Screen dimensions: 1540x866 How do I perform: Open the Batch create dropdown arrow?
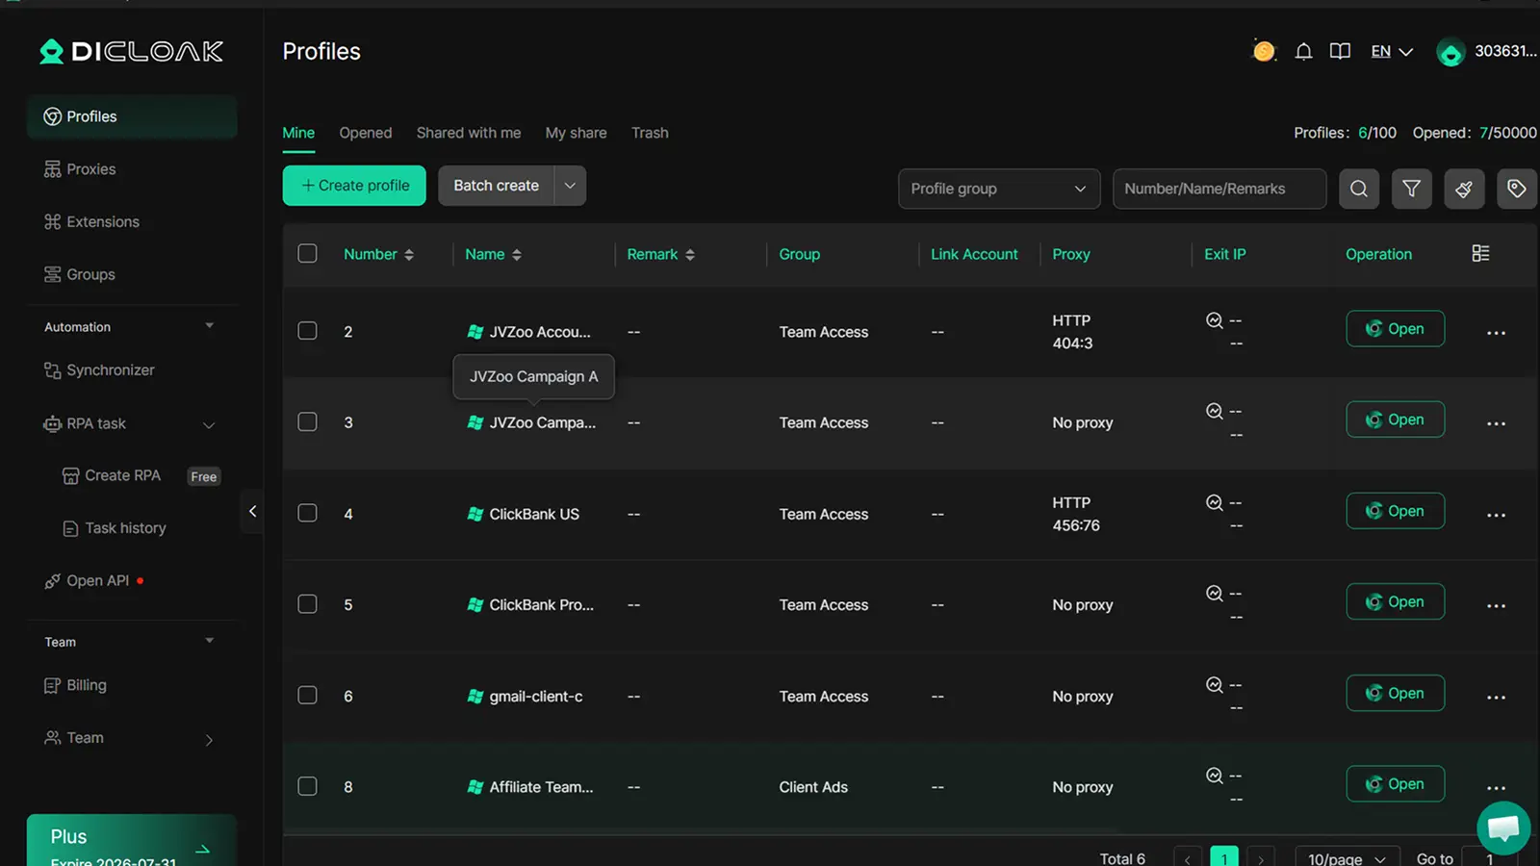(570, 186)
